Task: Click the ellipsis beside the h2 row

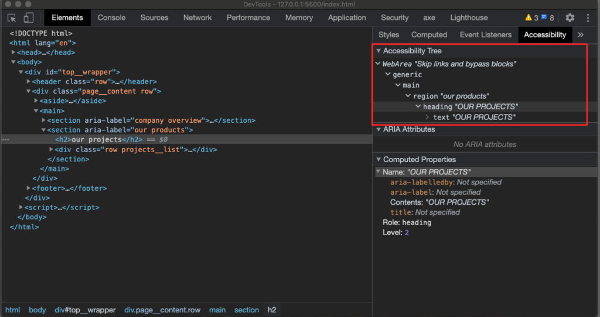Action: 5,140
